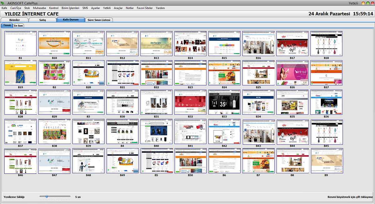
Task: Open the Süre Sınırı Listesi tab
Action: [99, 20]
